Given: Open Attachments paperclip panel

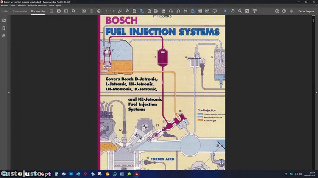Looking at the screenshot, I should (4, 36).
